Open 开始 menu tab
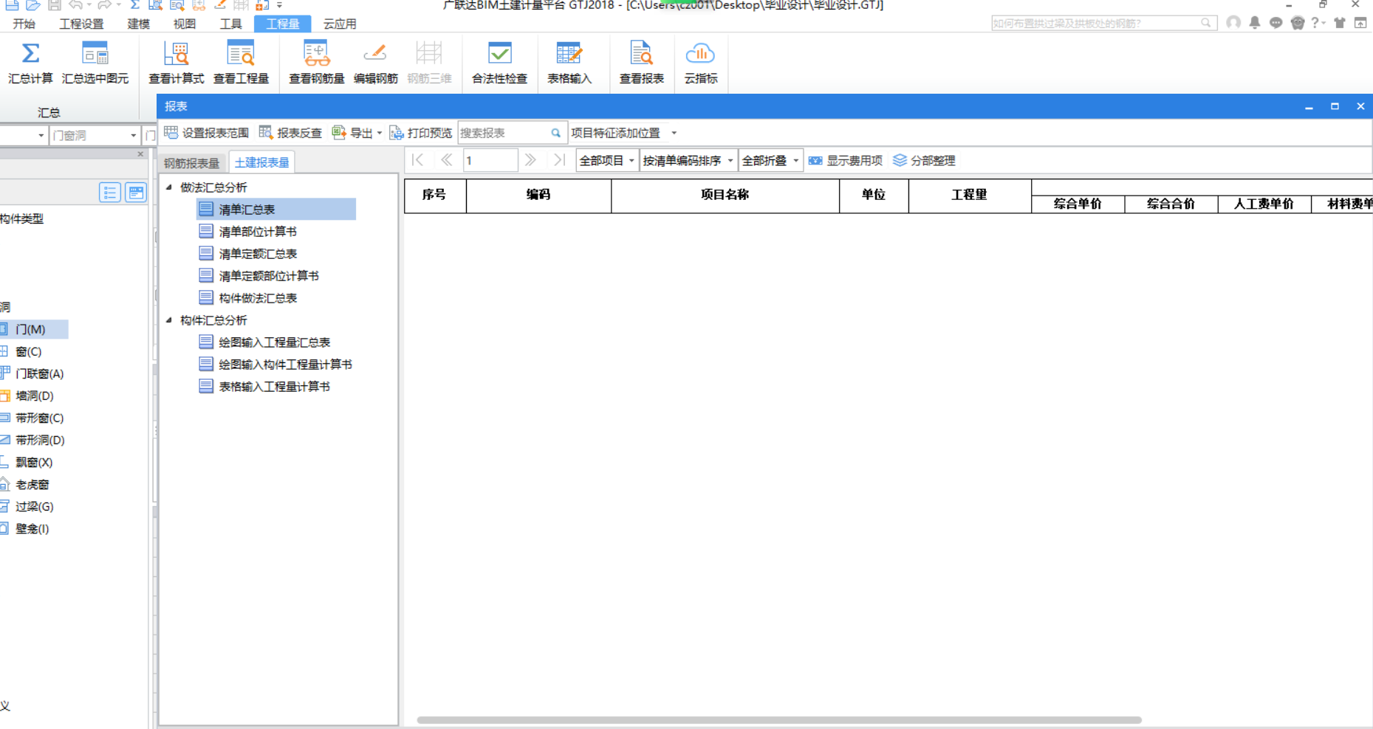Image resolution: width=1373 pixels, height=729 pixels. (24, 24)
